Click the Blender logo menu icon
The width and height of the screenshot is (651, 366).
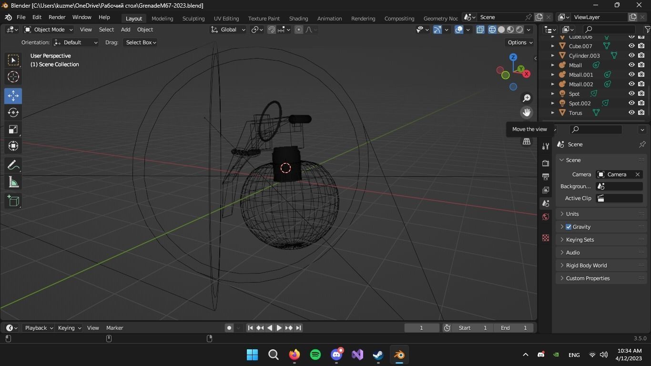click(x=8, y=17)
